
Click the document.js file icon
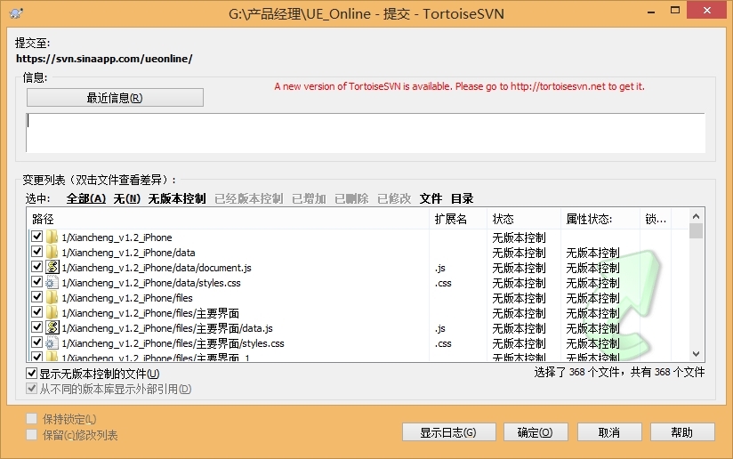point(52,268)
